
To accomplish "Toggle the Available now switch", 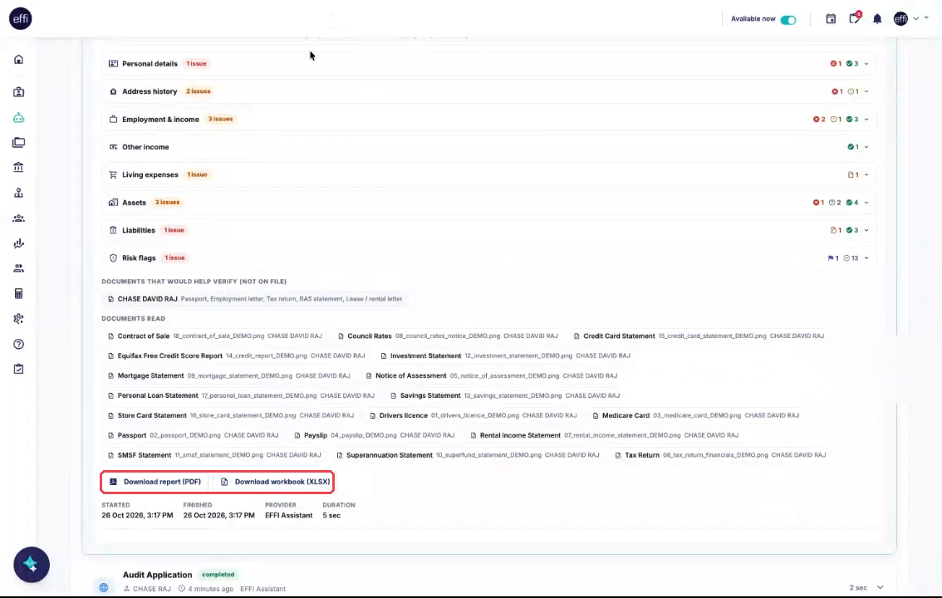I will [x=788, y=20].
